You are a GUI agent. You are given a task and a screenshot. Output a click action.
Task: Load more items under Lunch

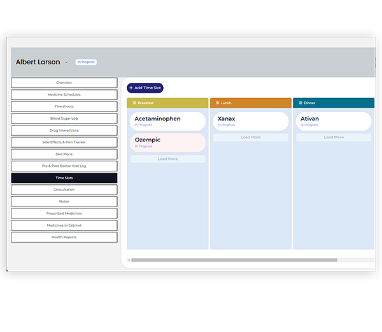click(251, 138)
